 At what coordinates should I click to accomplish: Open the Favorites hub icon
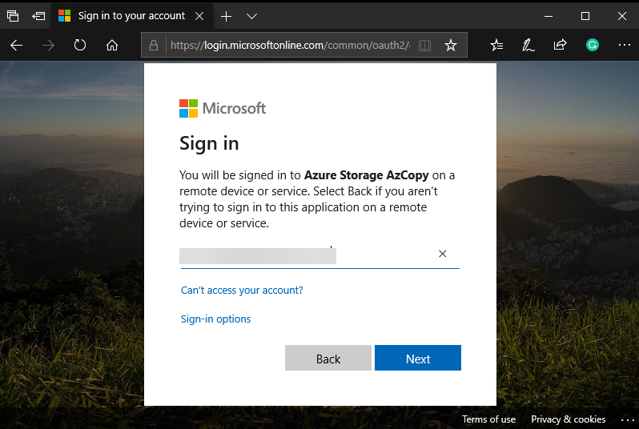496,45
